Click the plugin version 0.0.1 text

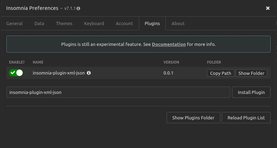pos(168,73)
